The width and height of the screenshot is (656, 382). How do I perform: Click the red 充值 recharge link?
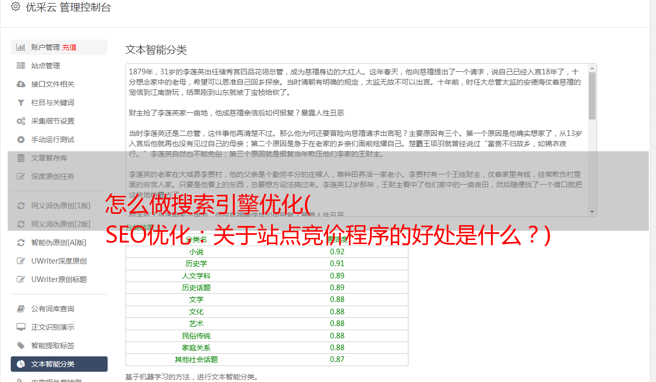69,47
